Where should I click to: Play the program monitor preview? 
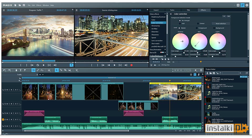(x=44, y=65)
